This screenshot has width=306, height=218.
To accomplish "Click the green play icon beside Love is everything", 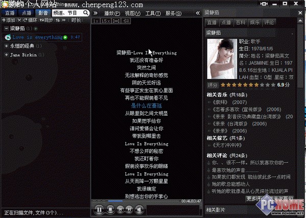I will [65, 37].
